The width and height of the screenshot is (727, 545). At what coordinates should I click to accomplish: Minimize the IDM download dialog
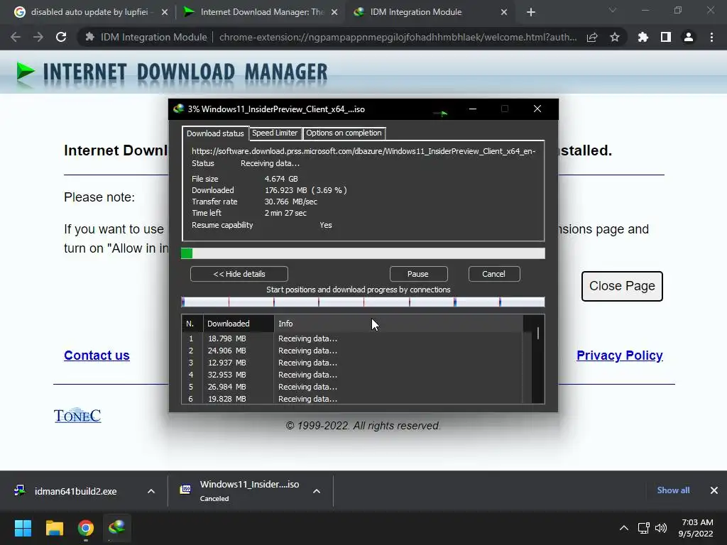(472, 109)
